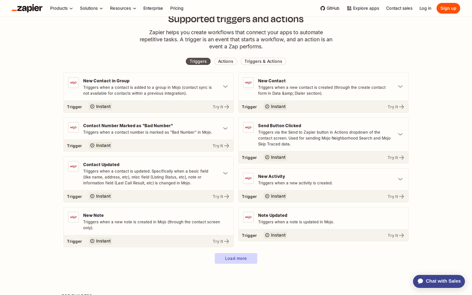The width and height of the screenshot is (472, 295).
Task: Click Instant badge in Note Updated card
Action: click(x=275, y=235)
